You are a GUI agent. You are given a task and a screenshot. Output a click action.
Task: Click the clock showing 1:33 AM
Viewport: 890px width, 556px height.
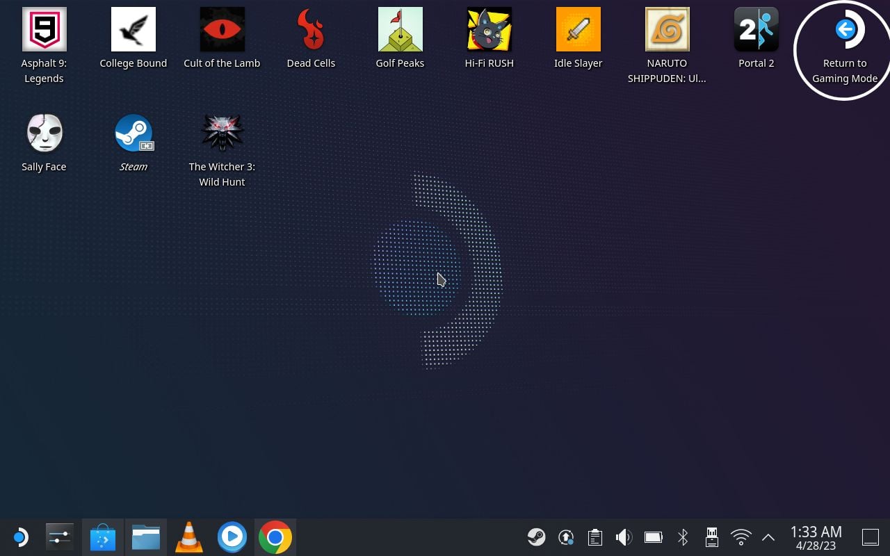[x=816, y=537]
